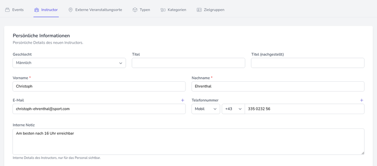The height and width of the screenshot is (166, 377).
Task: Switch to the Events tab
Action: tap(18, 10)
